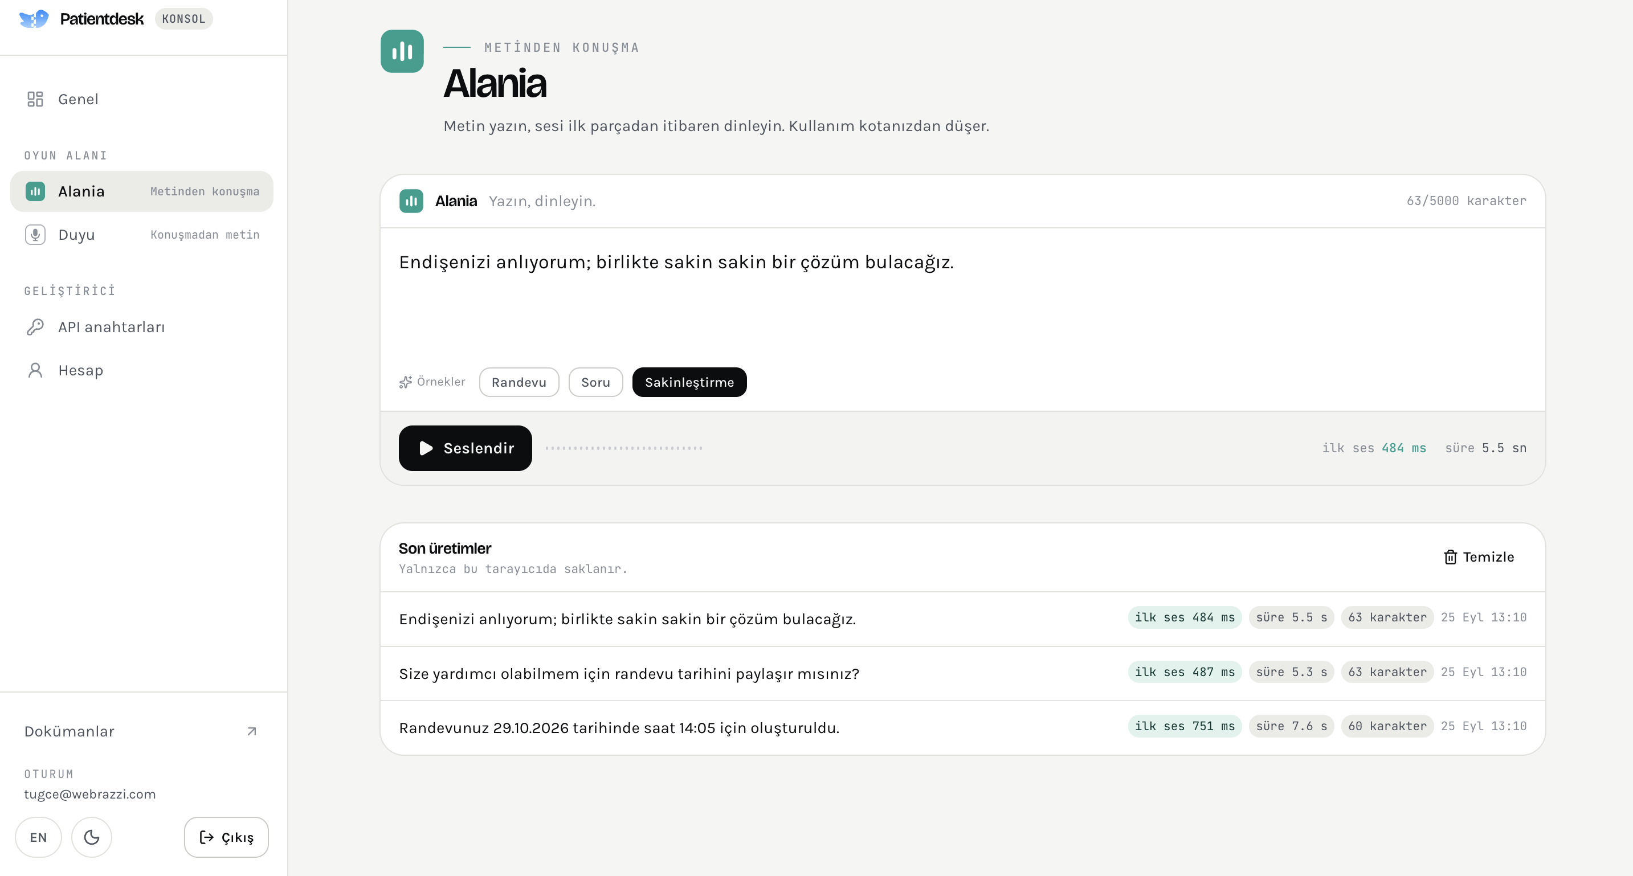1633x876 pixels.
Task: Switch language with EN button
Action: click(39, 837)
